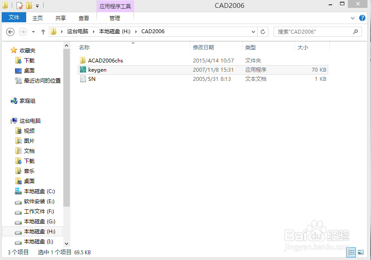This screenshot has width=371, height=260.
Task: Open the system folder icon in title bar
Action: [5, 5]
